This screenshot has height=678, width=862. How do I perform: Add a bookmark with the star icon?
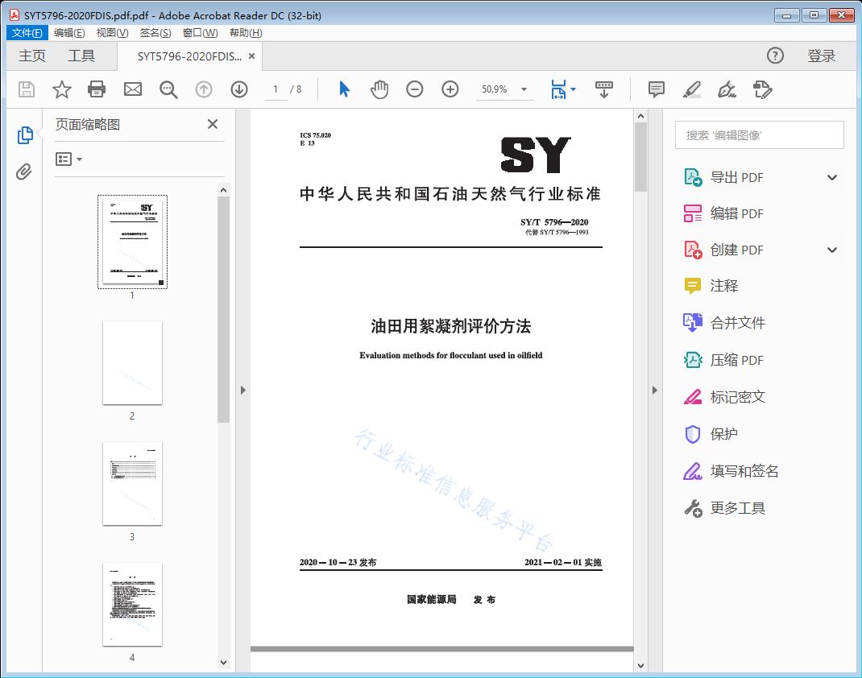62,89
